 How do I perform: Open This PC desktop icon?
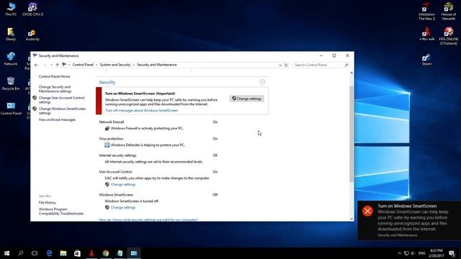[x=11, y=9]
